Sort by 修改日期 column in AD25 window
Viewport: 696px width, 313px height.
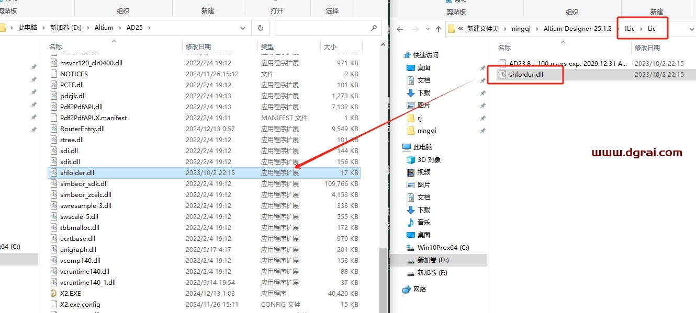(x=198, y=47)
